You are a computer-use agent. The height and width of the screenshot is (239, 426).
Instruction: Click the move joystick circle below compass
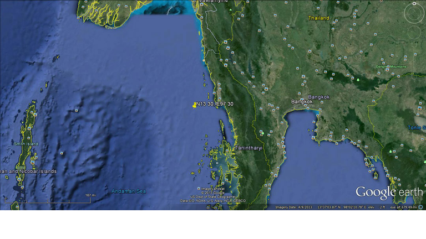[414, 33]
